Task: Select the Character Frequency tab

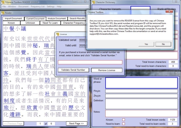Action: pyautogui.click(x=74, y=23)
